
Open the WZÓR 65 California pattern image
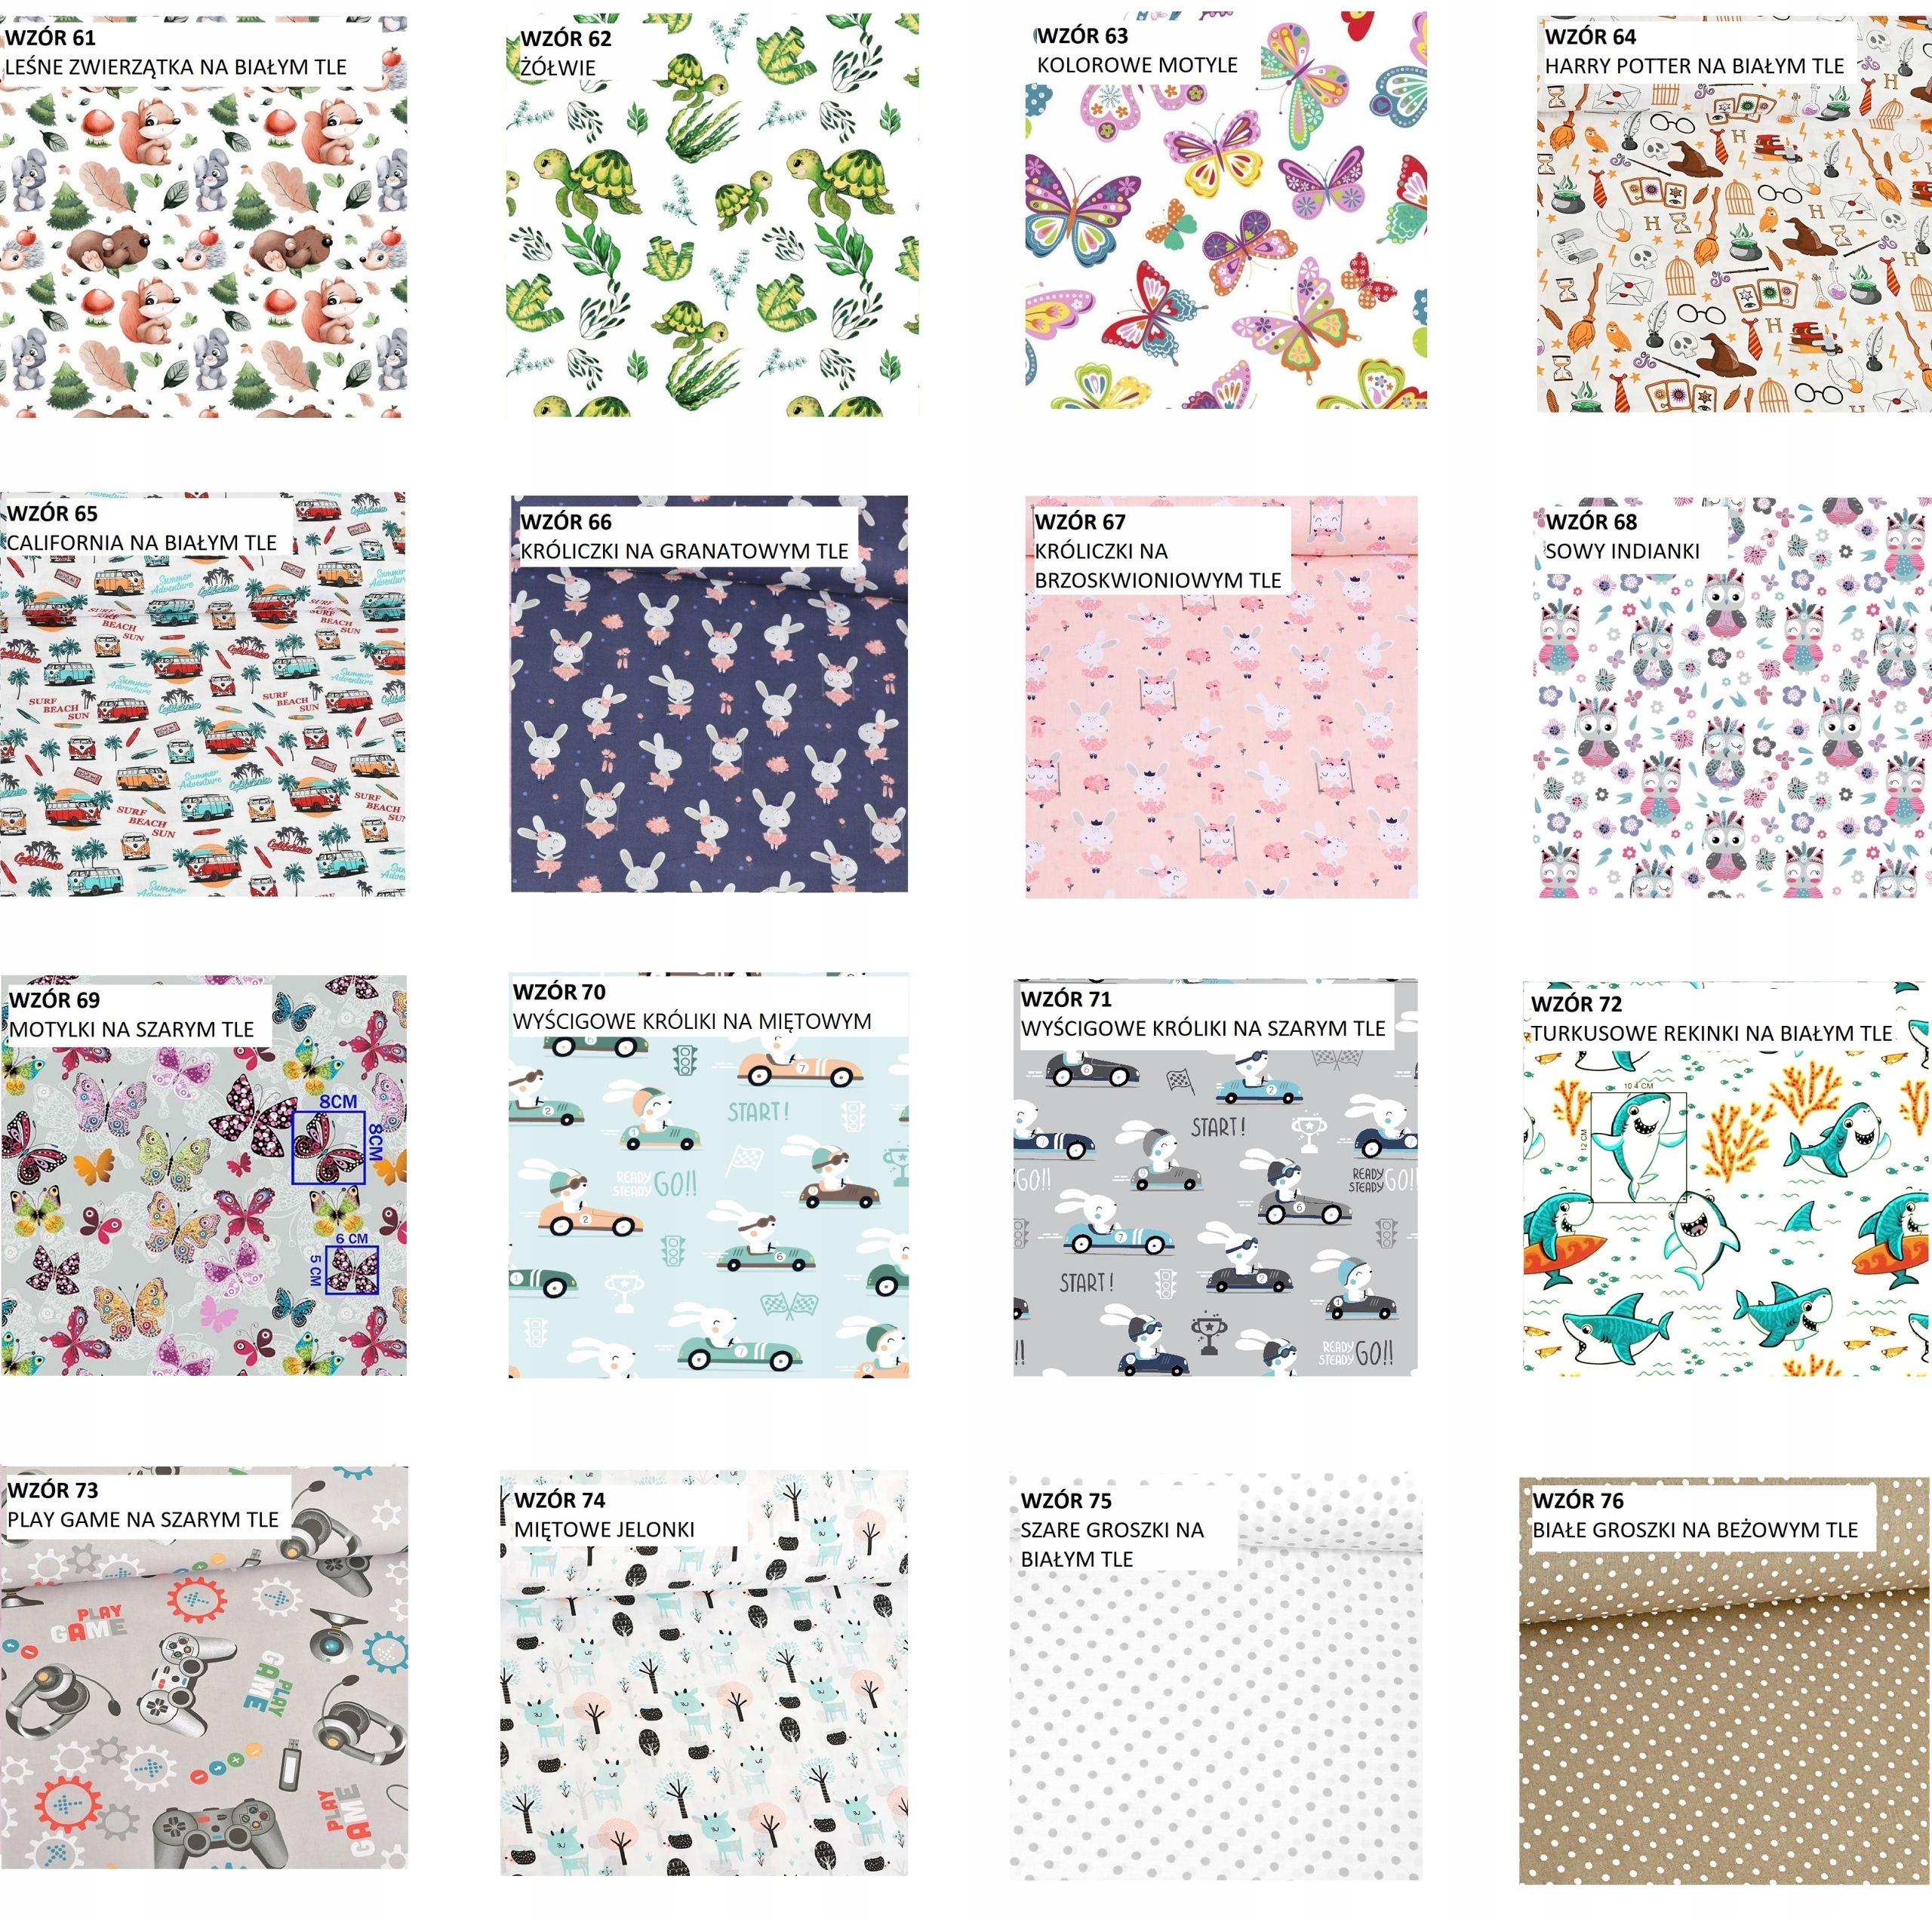click(x=203, y=695)
